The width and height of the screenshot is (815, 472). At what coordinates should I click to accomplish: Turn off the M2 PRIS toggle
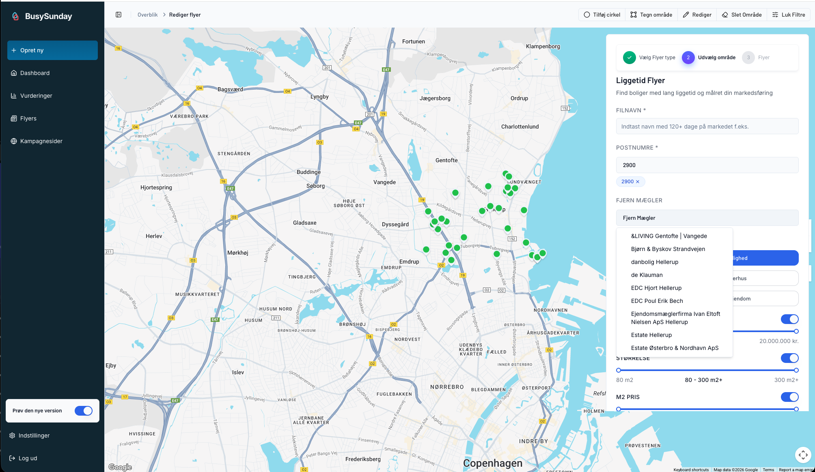click(789, 397)
